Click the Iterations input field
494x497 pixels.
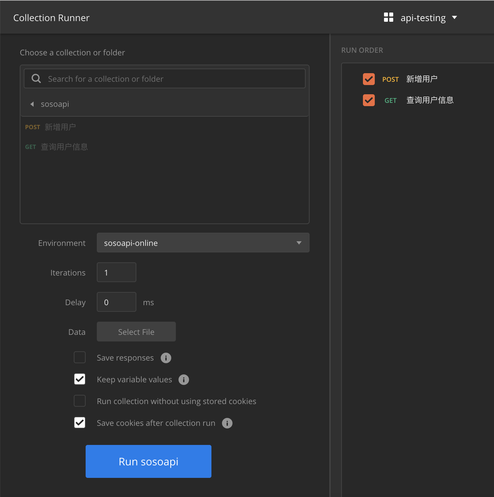(117, 272)
